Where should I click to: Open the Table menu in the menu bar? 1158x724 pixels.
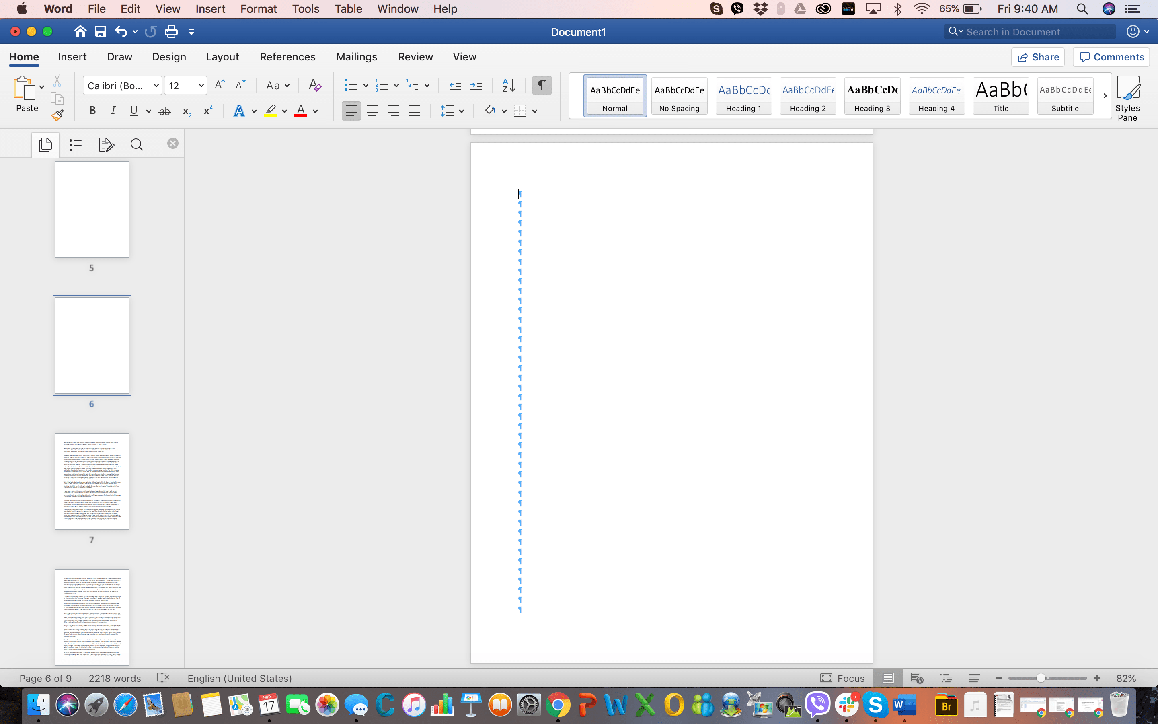[x=348, y=8]
